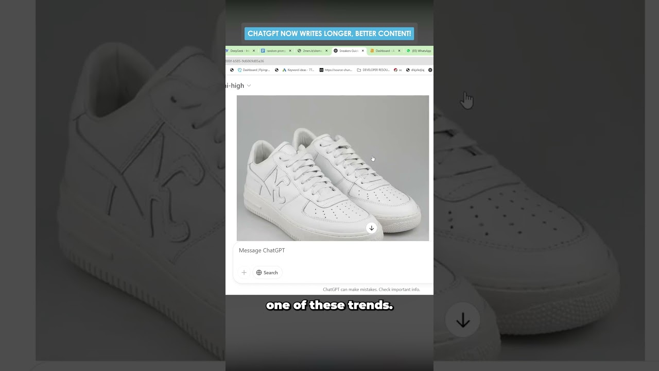Open the Dashboard Amazon tab
The image size is (659, 371).
383,51
